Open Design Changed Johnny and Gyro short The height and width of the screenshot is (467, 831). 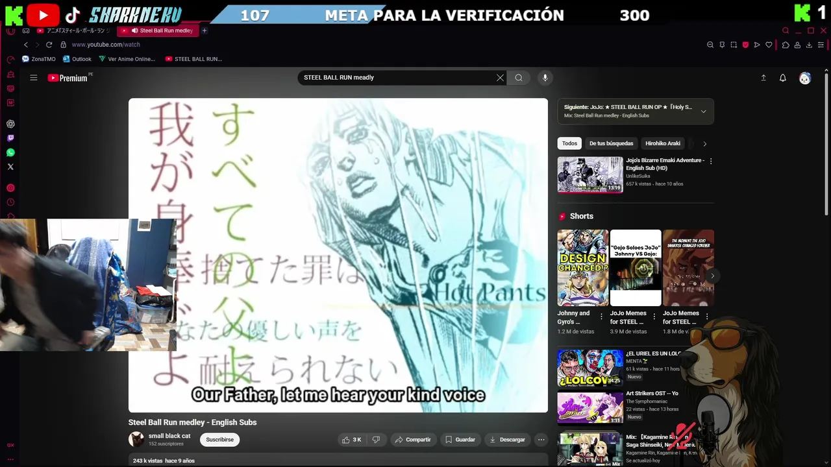583,267
